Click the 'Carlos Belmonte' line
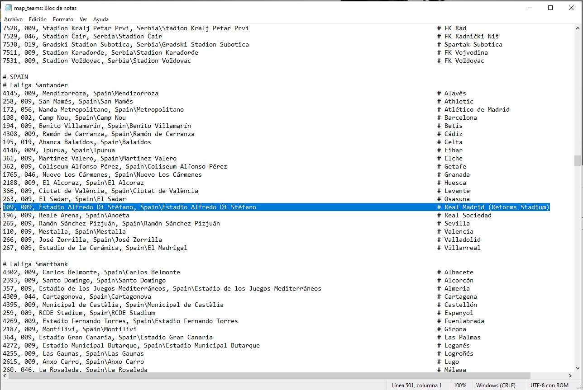The width and height of the screenshot is (583, 390). click(91, 272)
